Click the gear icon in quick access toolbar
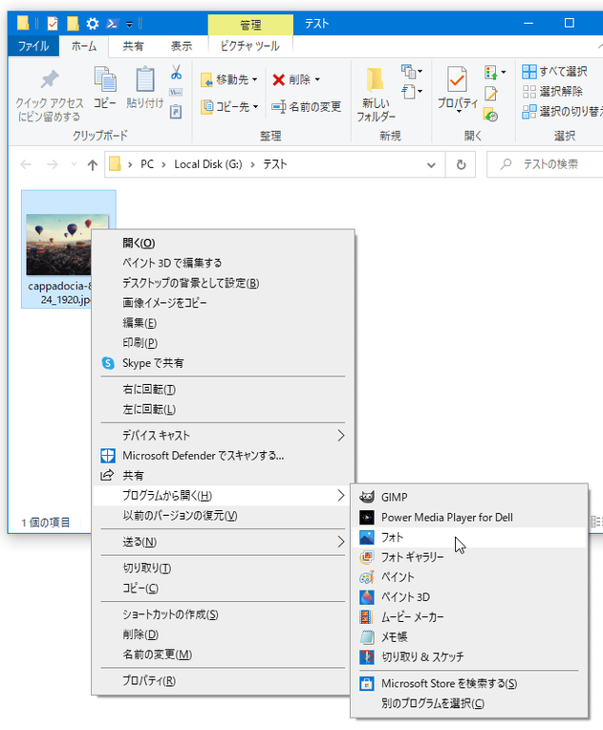Screen dimensions: 603x730 (93, 23)
